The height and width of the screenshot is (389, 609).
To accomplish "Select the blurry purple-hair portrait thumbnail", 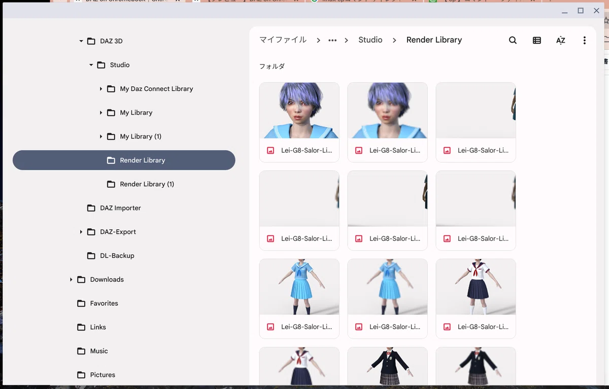I will [x=388, y=111].
